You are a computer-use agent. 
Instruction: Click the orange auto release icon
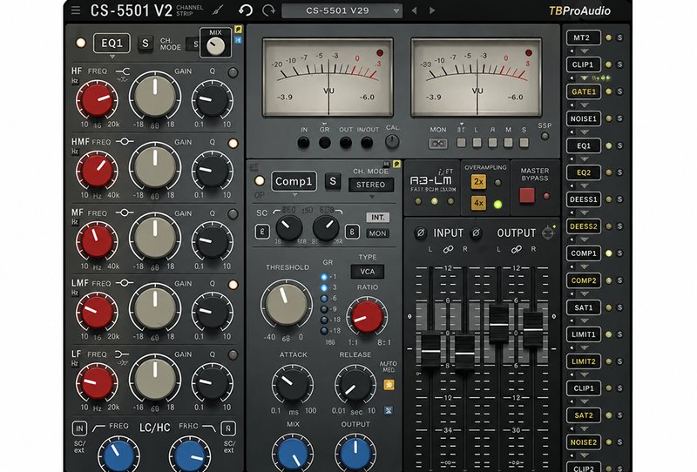389,384
